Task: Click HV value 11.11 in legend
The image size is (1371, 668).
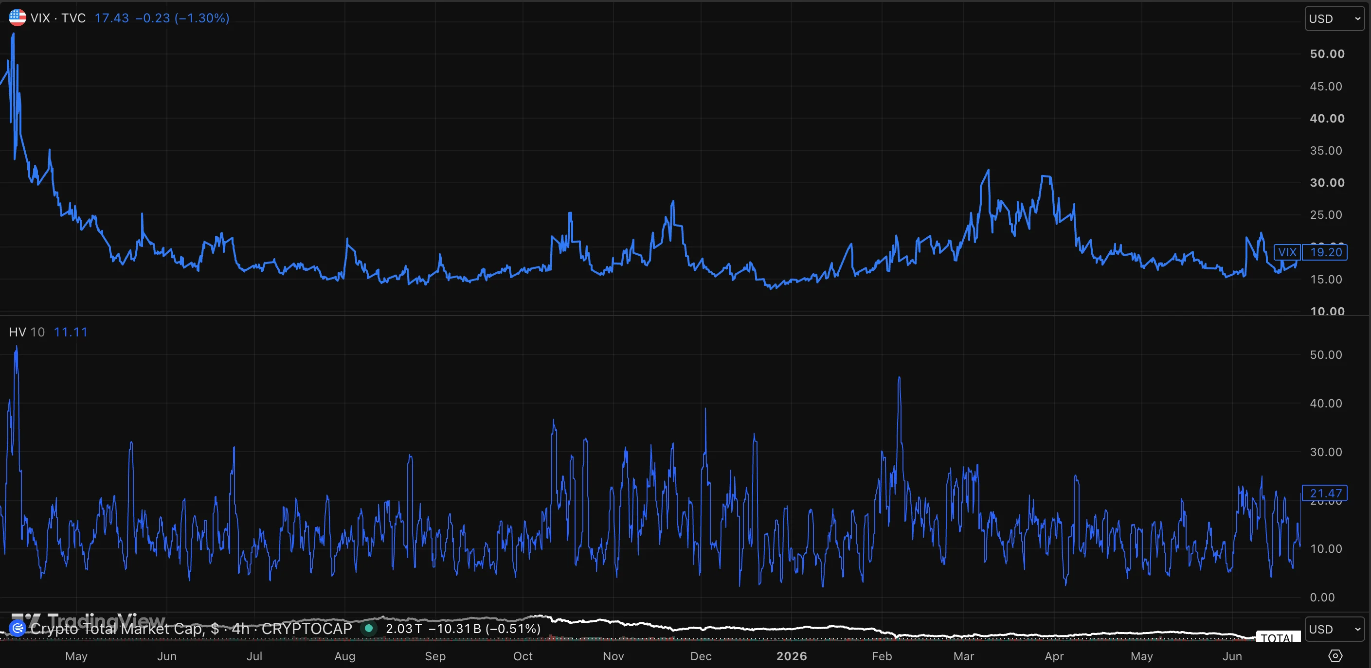Action: (71, 332)
